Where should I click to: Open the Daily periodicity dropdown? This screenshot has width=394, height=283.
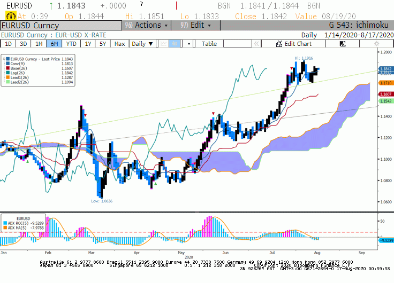(x=142, y=44)
